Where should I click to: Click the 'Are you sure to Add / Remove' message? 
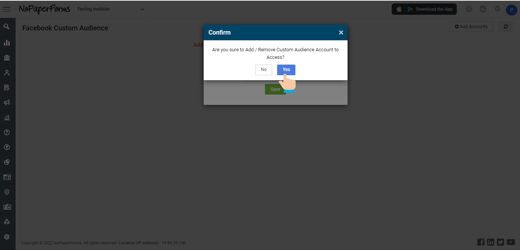point(275,54)
